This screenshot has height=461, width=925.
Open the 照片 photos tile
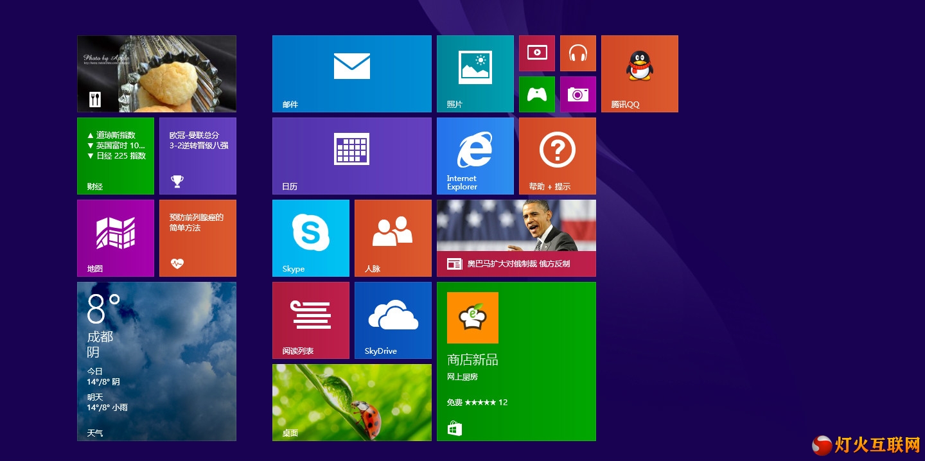[x=475, y=74]
